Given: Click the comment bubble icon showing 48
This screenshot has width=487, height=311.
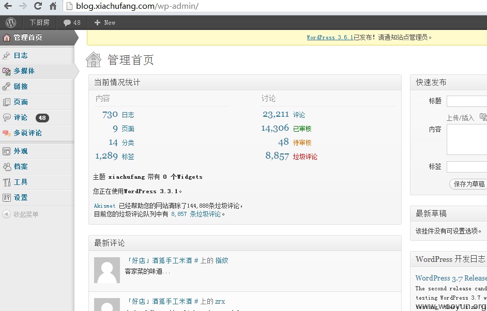Looking at the screenshot, I should point(67,23).
